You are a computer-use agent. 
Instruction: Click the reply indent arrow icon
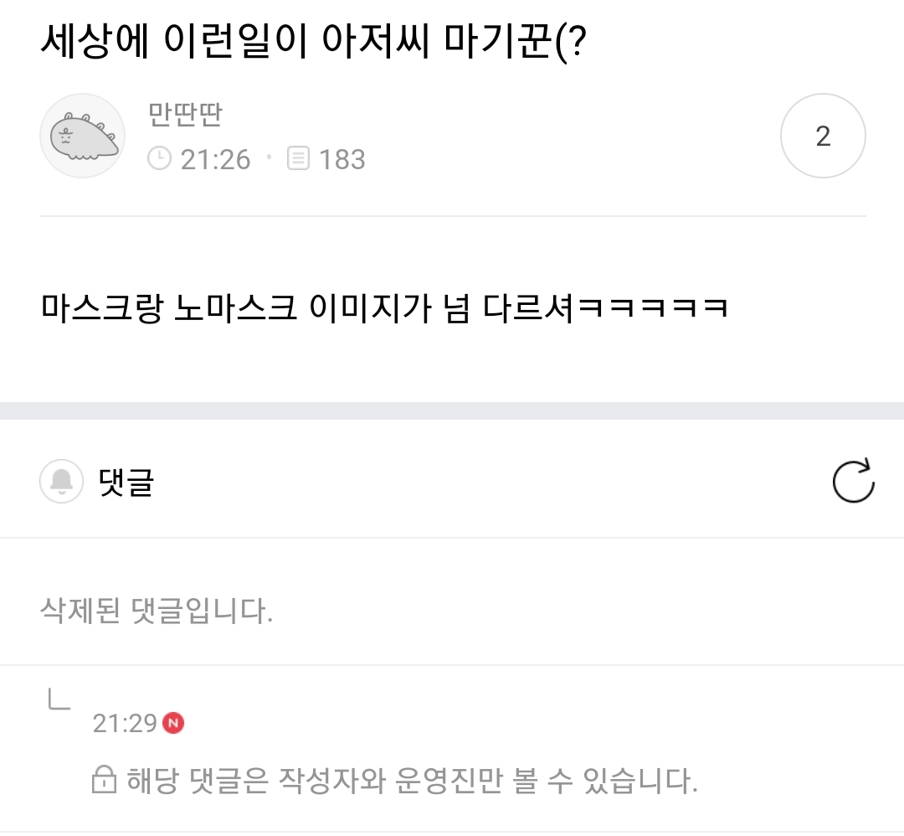tap(59, 698)
